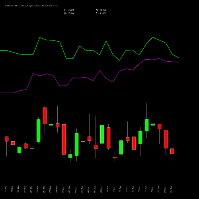Viewport: 199px width, 199px height.
Task: Click the 20 May date label
Action: click(x=18, y=189)
